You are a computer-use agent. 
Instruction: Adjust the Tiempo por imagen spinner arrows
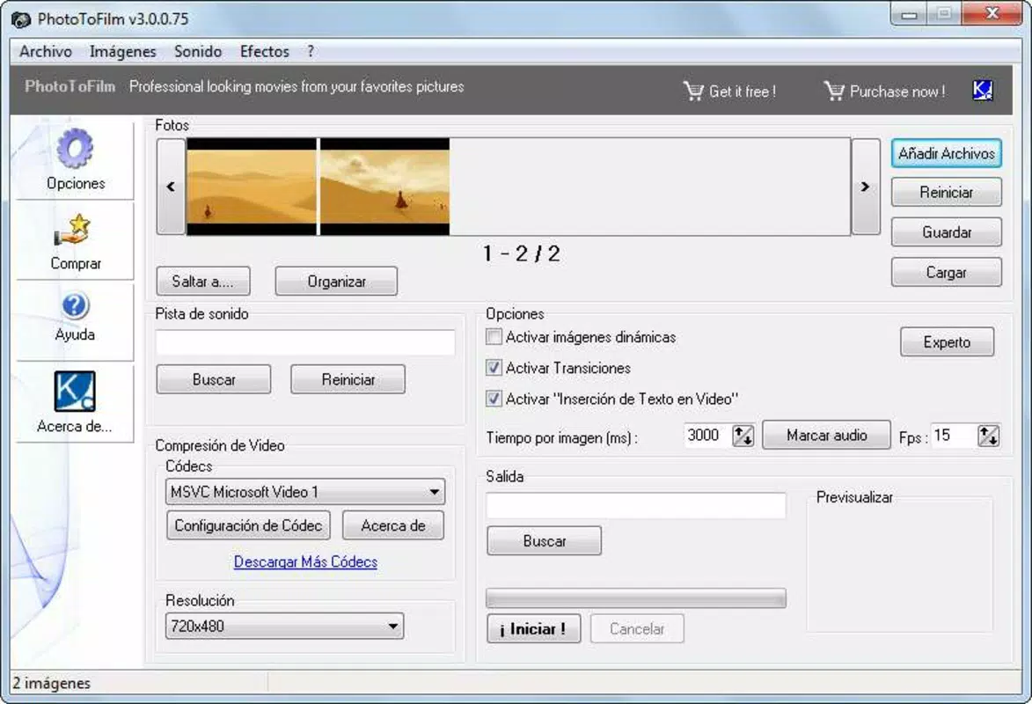[x=743, y=436]
